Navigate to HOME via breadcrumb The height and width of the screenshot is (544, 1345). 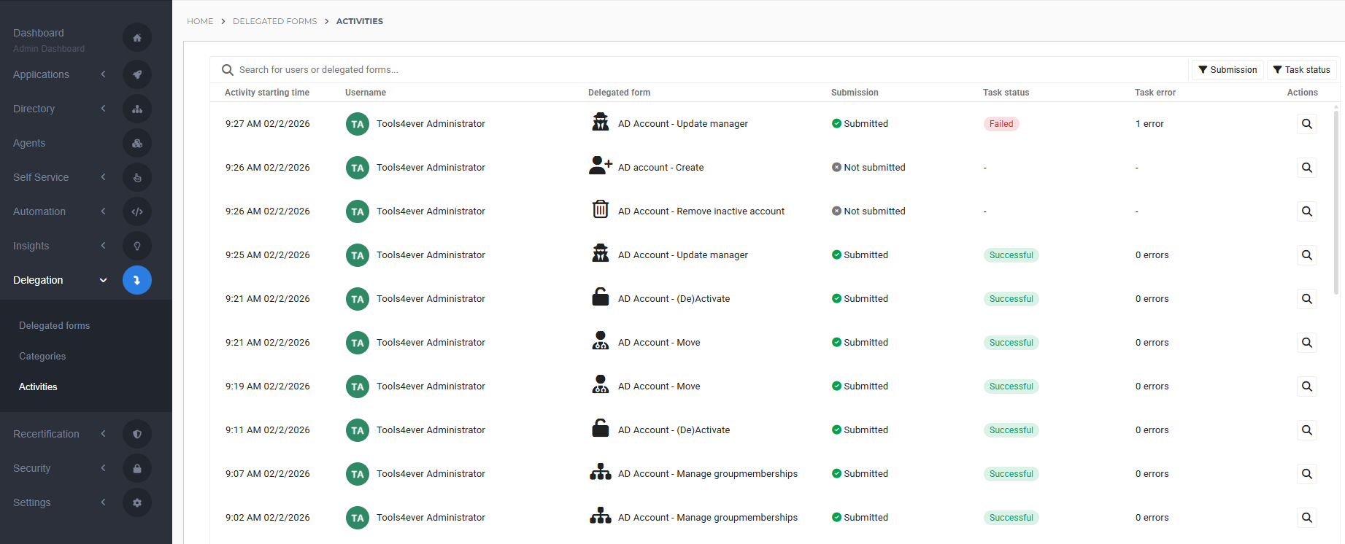pos(200,21)
